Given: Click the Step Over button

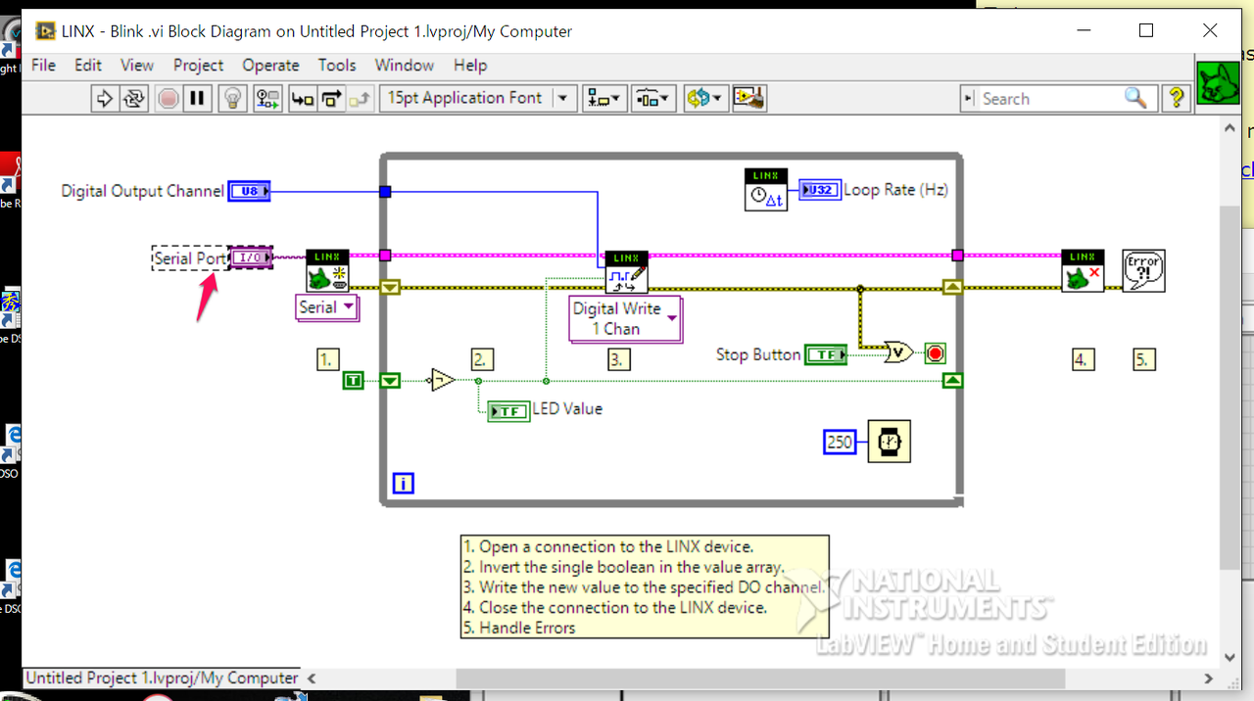Looking at the screenshot, I should tap(332, 98).
